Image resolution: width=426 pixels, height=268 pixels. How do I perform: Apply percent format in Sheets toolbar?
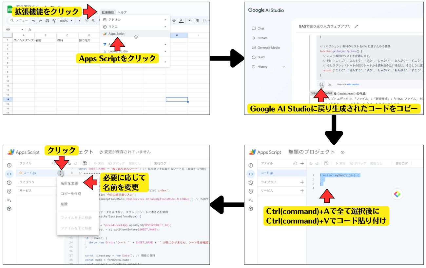87,21
